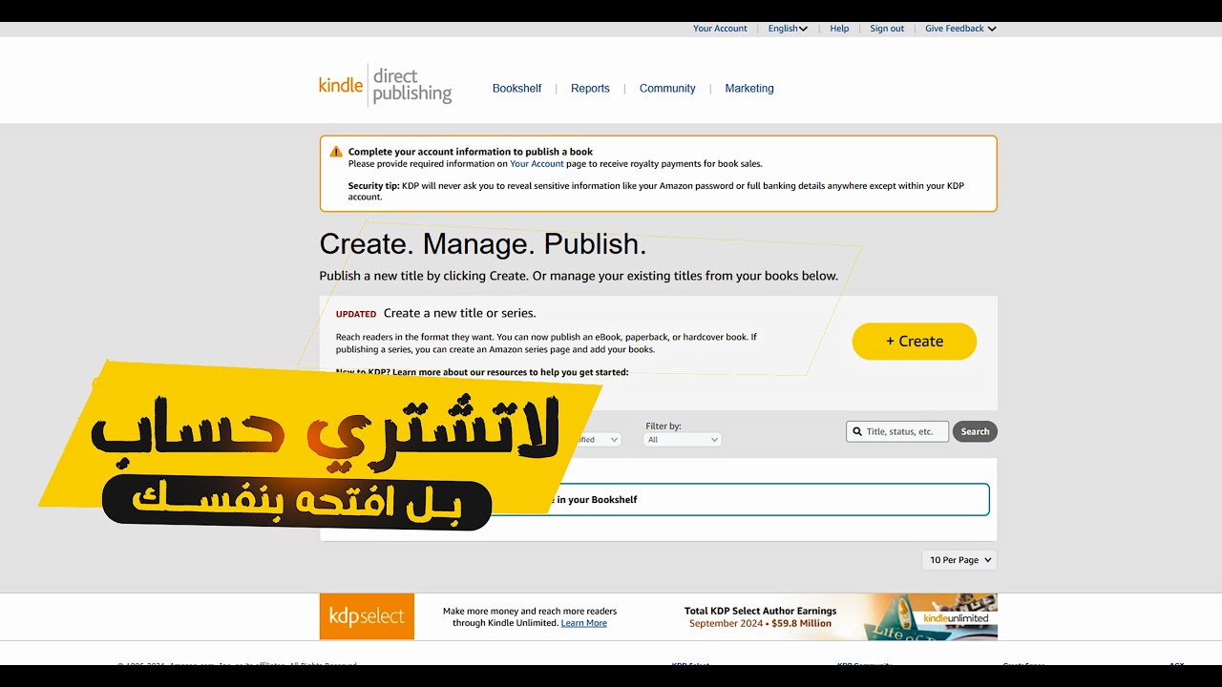
Task: Click the magnifier icon in search field
Action: coord(857,431)
